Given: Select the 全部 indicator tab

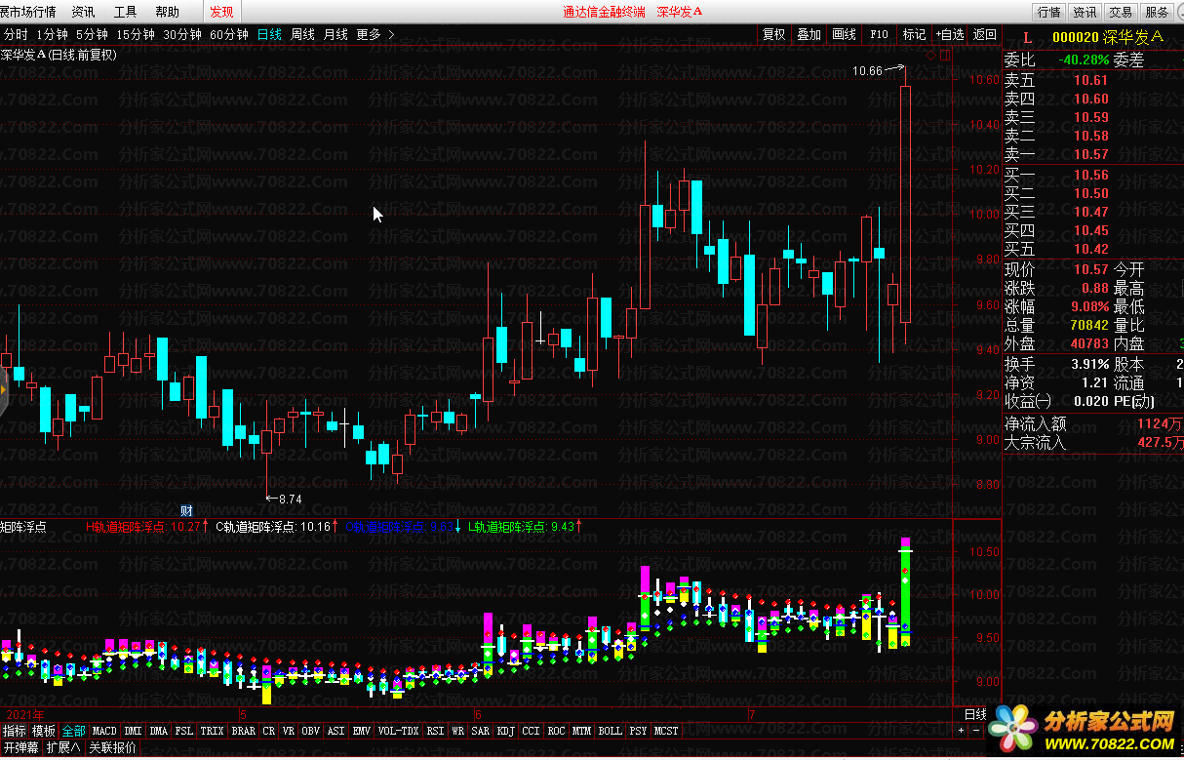Looking at the screenshot, I should (x=74, y=731).
